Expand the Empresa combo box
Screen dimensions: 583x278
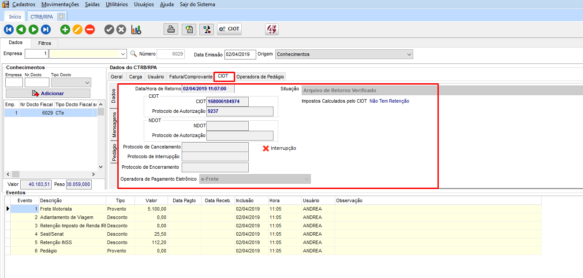(x=123, y=54)
